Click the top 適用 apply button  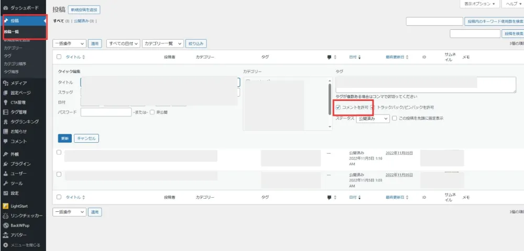[x=95, y=44]
